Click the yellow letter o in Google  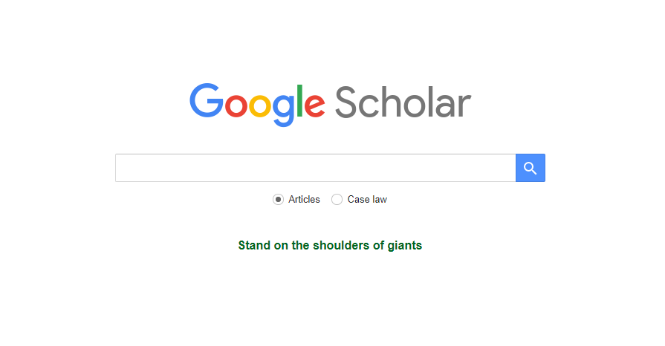click(259, 105)
